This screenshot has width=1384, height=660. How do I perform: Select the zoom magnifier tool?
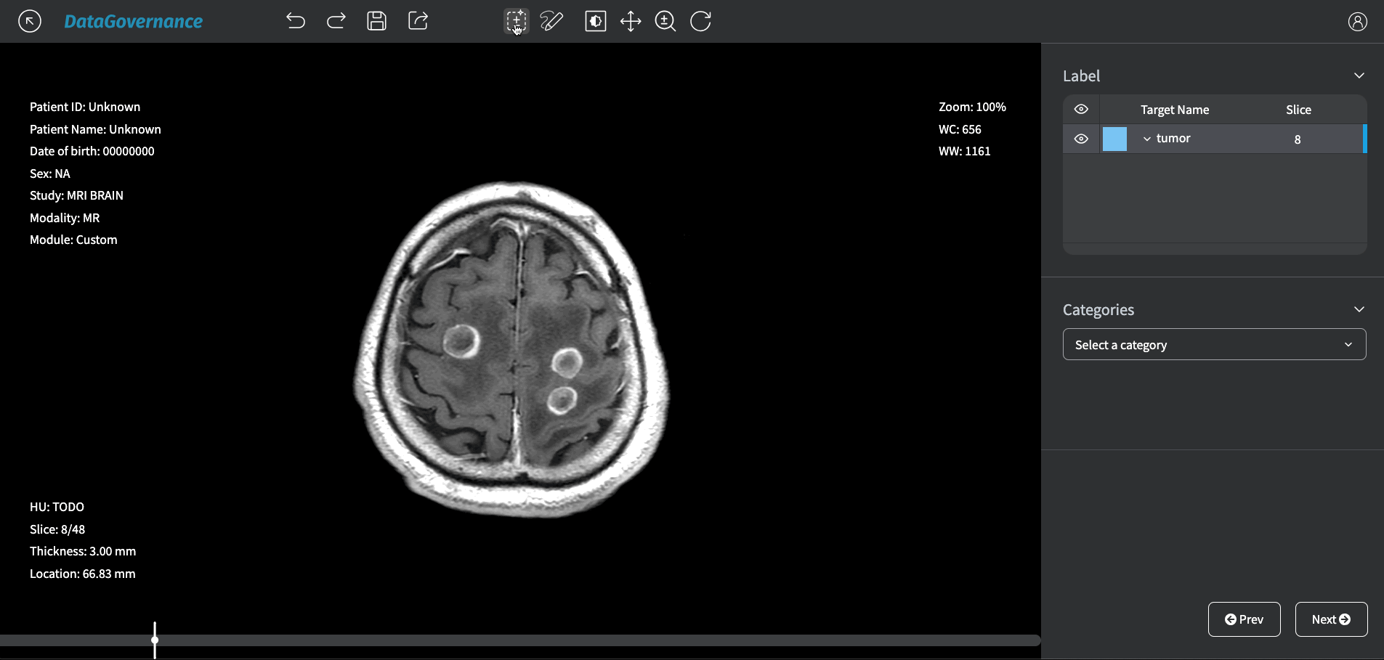(x=665, y=21)
